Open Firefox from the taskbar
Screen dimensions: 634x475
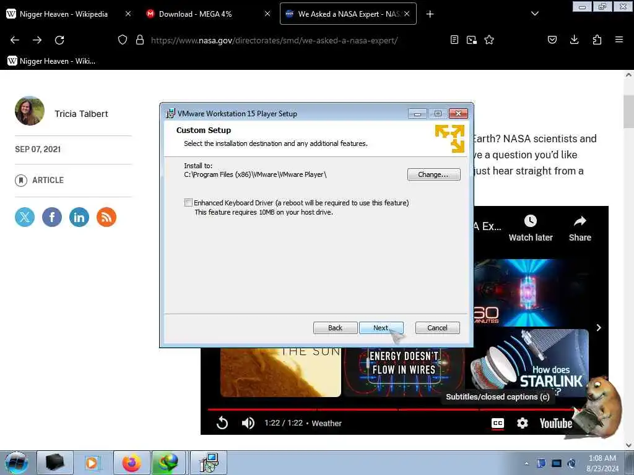tap(132, 463)
